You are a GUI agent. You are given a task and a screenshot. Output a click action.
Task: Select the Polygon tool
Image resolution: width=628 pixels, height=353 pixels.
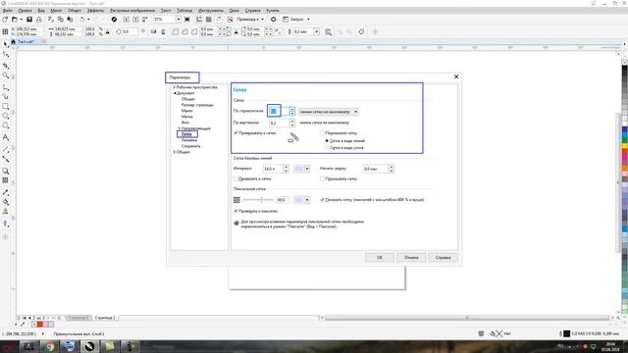pyautogui.click(x=6, y=126)
